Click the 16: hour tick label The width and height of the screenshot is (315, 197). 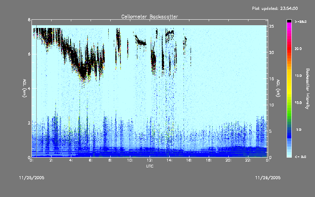pos(189,160)
